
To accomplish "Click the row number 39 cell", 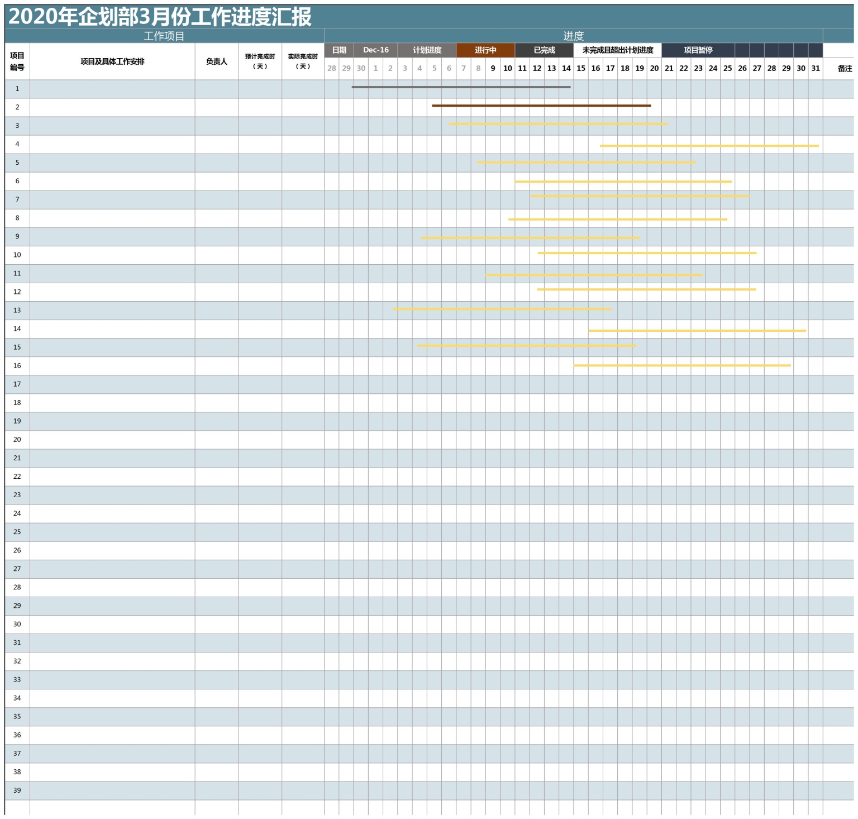I will (17, 791).
